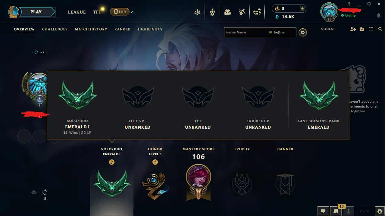Click the Tagline input field
Viewport: 385px width, 216px height.
pyautogui.click(x=281, y=32)
